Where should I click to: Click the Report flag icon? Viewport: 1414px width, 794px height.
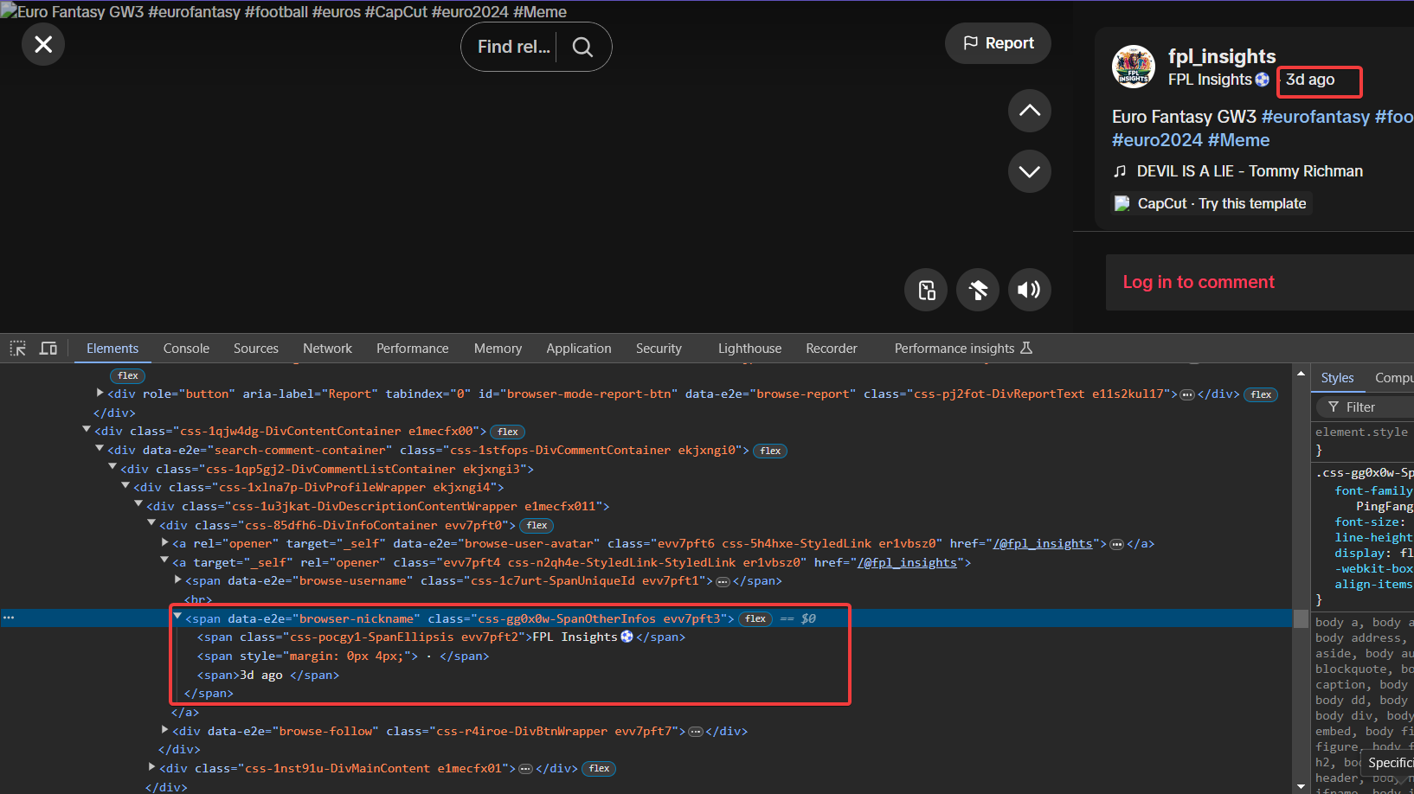point(970,42)
